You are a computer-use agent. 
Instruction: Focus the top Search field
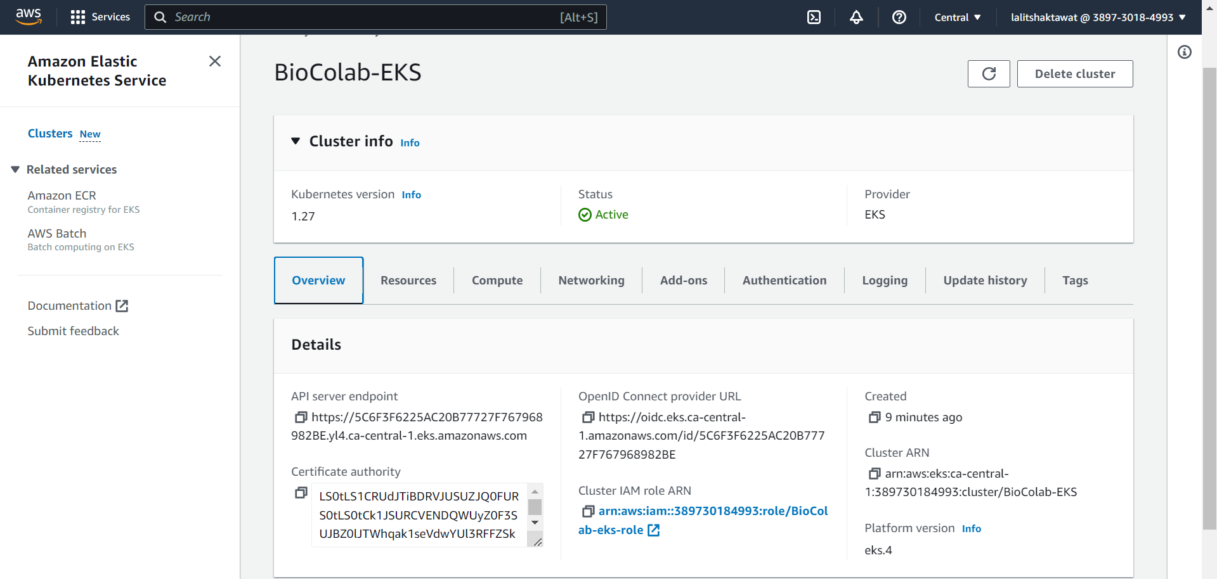(x=375, y=17)
